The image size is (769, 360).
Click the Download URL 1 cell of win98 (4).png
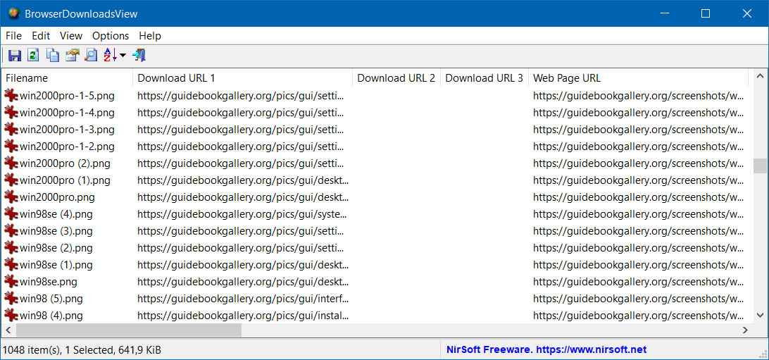pos(243,316)
